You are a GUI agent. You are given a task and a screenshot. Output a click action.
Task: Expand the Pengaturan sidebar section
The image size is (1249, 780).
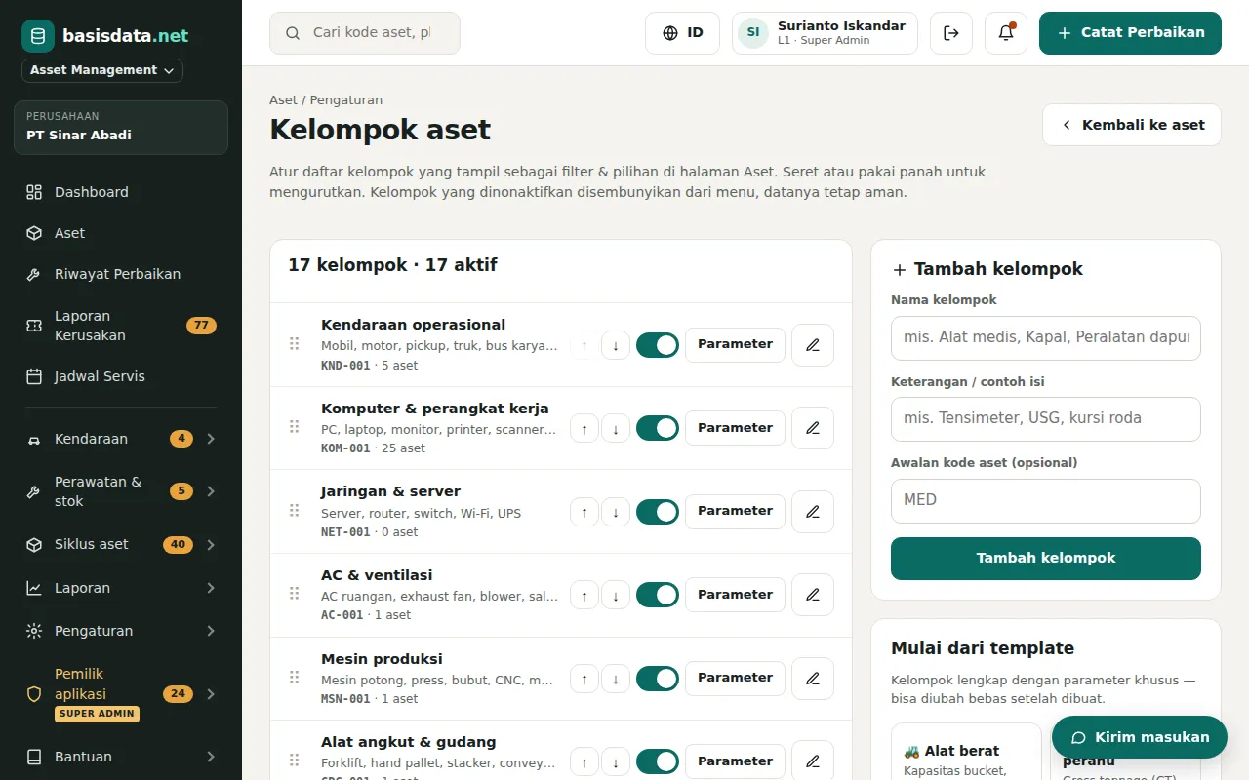click(x=121, y=631)
